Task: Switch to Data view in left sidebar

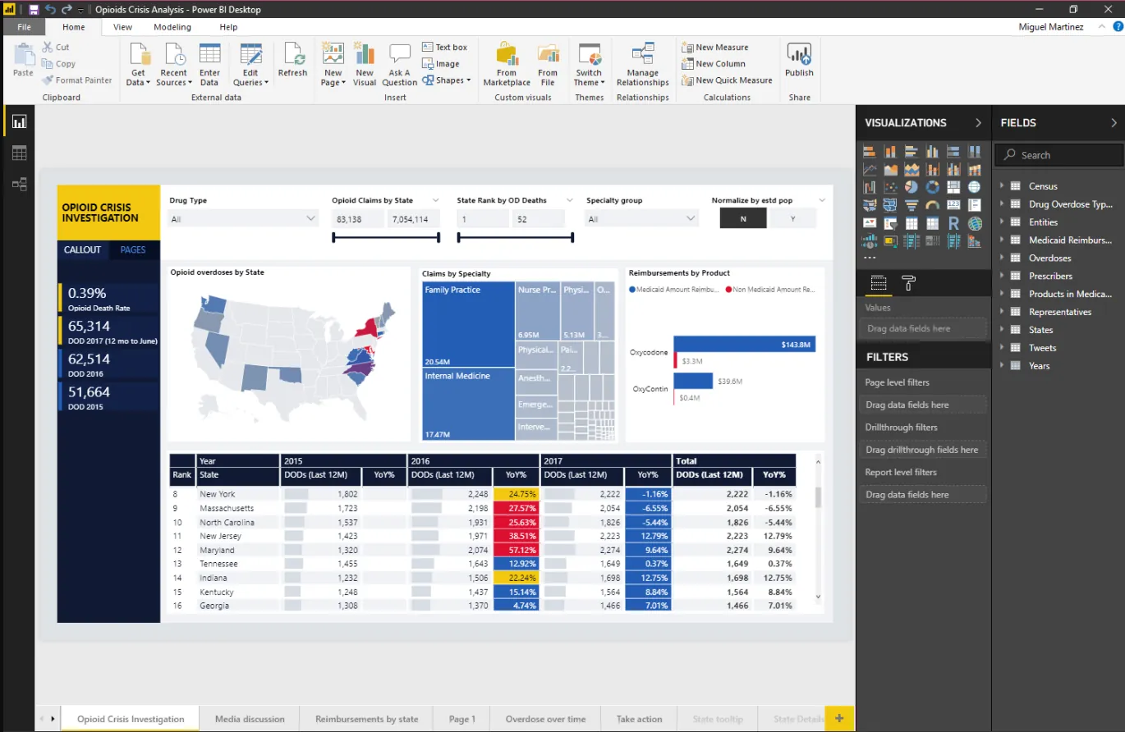Action: (x=19, y=153)
